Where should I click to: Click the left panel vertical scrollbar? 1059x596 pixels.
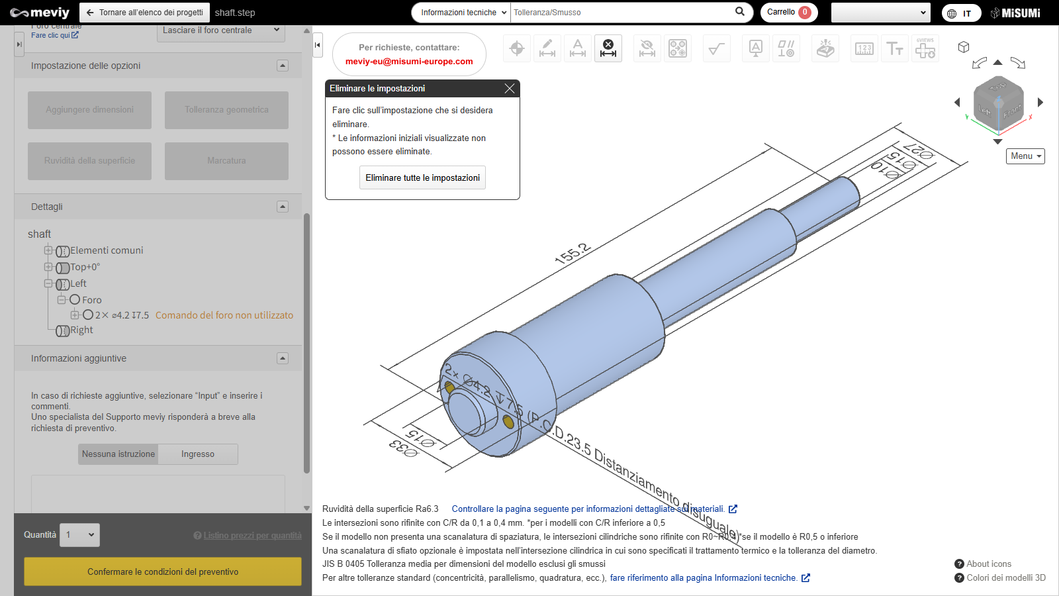[x=306, y=343]
